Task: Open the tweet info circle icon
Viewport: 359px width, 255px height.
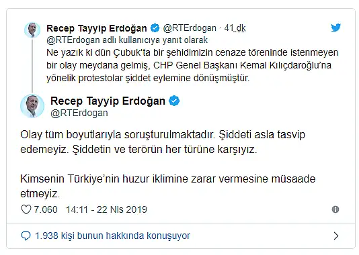Action: coord(335,209)
